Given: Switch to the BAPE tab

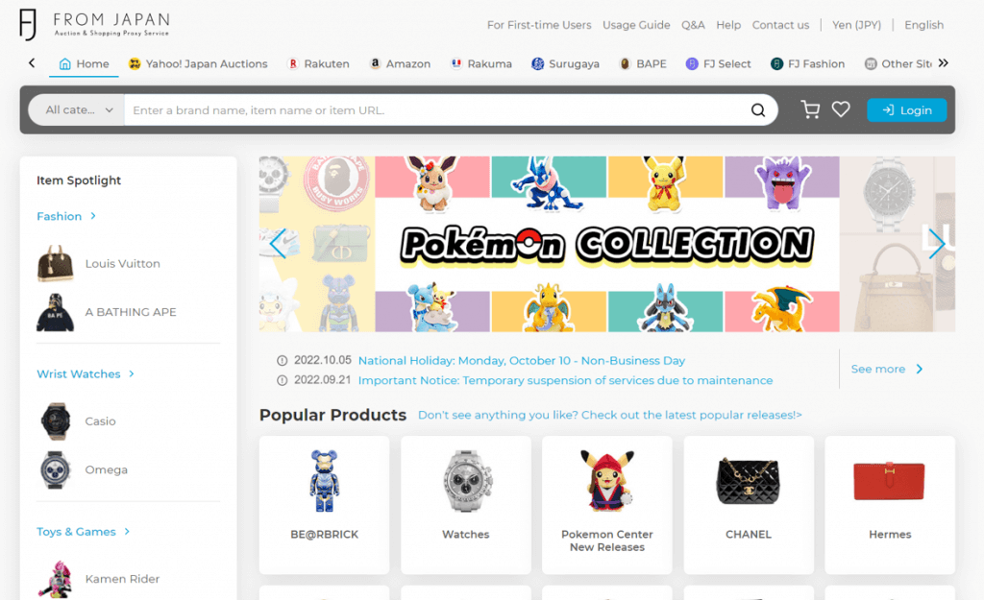Looking at the screenshot, I should pos(643,64).
